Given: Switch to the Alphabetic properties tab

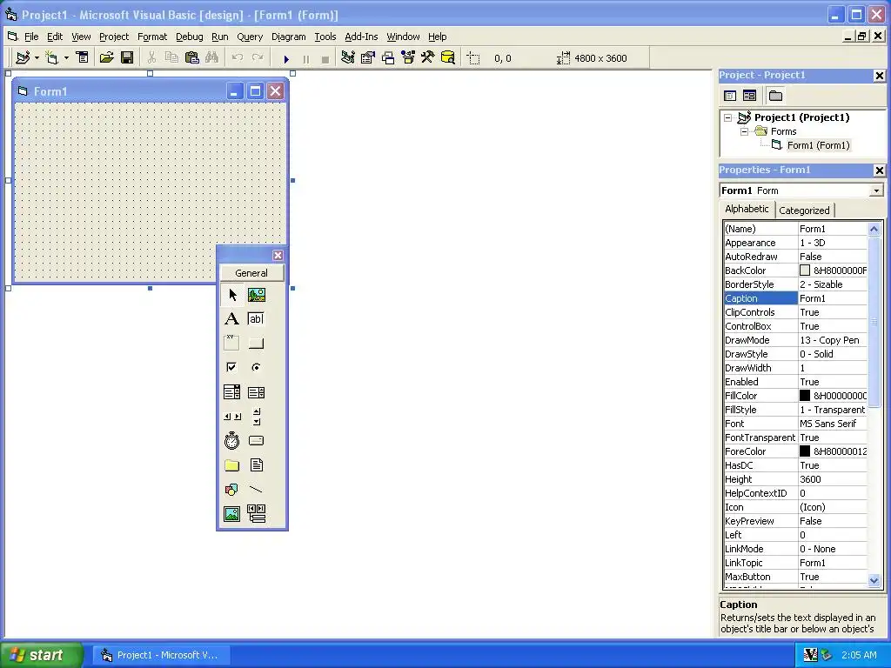Looking at the screenshot, I should pos(747,209).
